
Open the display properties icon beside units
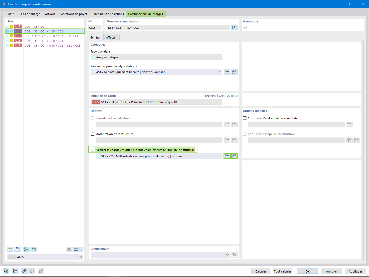[15, 271]
